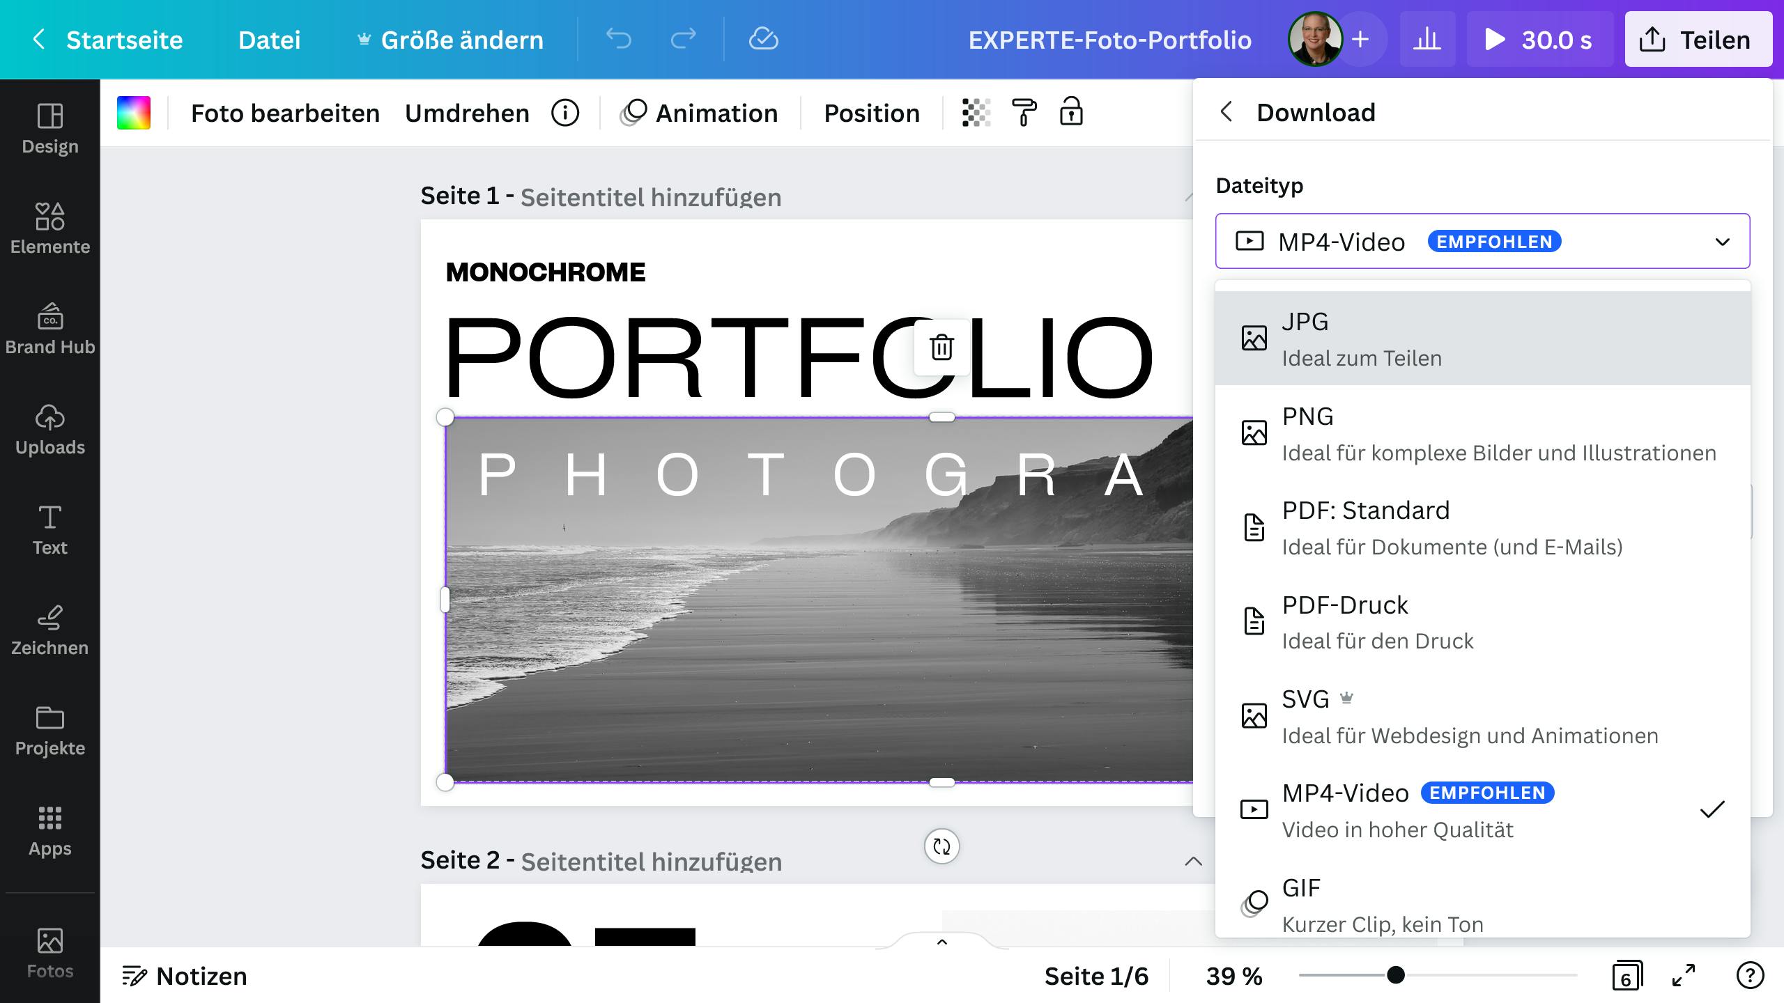
Task: Open the Zeichnen panel
Action: click(49, 629)
